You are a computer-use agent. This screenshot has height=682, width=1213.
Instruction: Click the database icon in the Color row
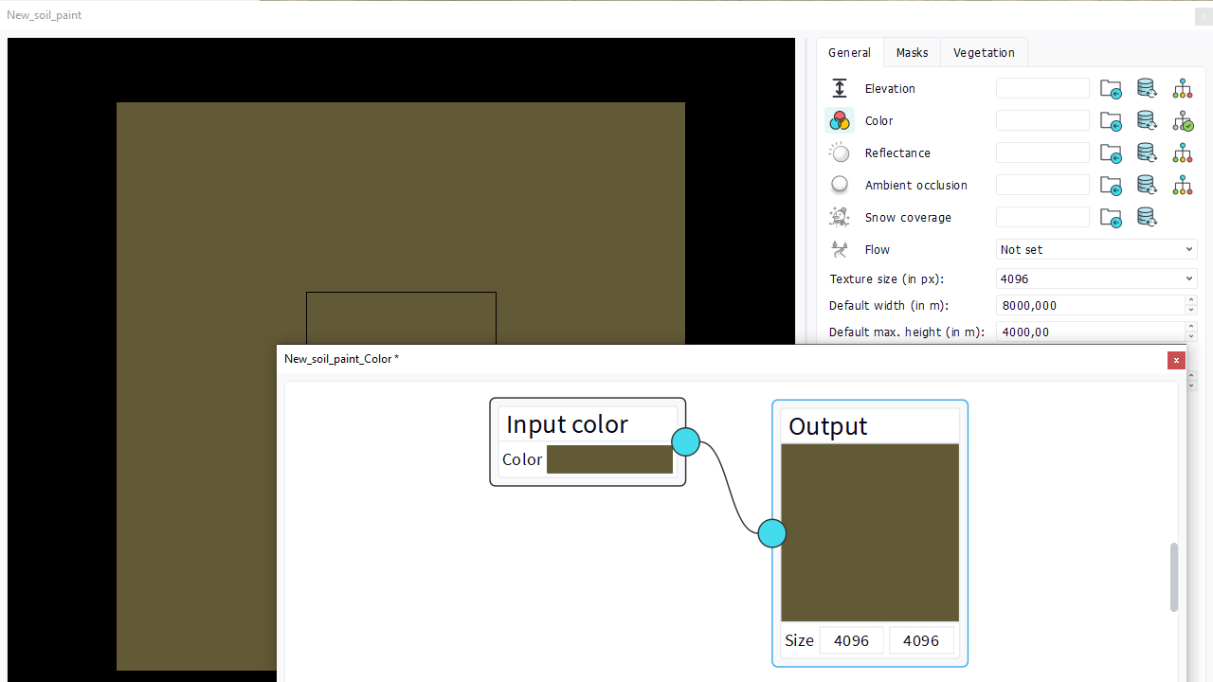click(1147, 120)
